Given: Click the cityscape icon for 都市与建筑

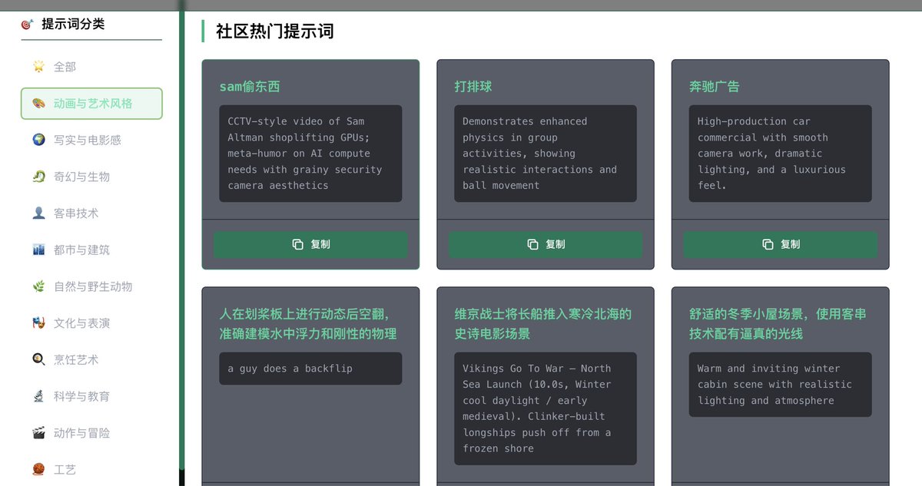Looking at the screenshot, I should click(38, 250).
